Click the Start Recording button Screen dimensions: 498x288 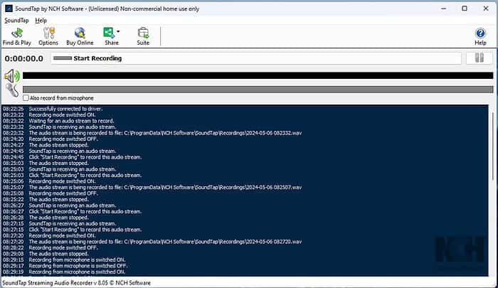click(x=256, y=58)
